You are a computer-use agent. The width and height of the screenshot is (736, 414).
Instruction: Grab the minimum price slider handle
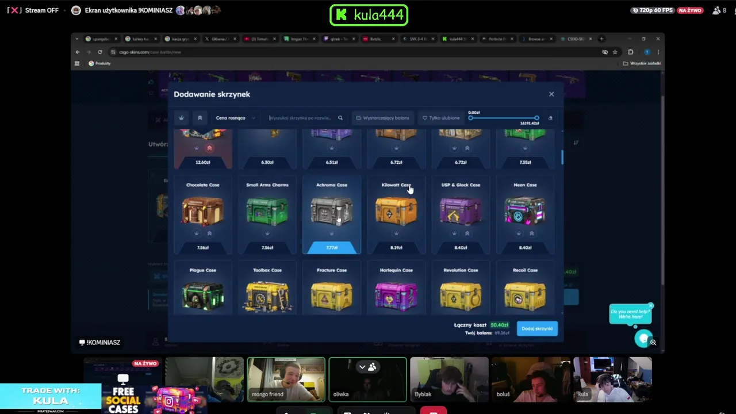pyautogui.click(x=470, y=118)
